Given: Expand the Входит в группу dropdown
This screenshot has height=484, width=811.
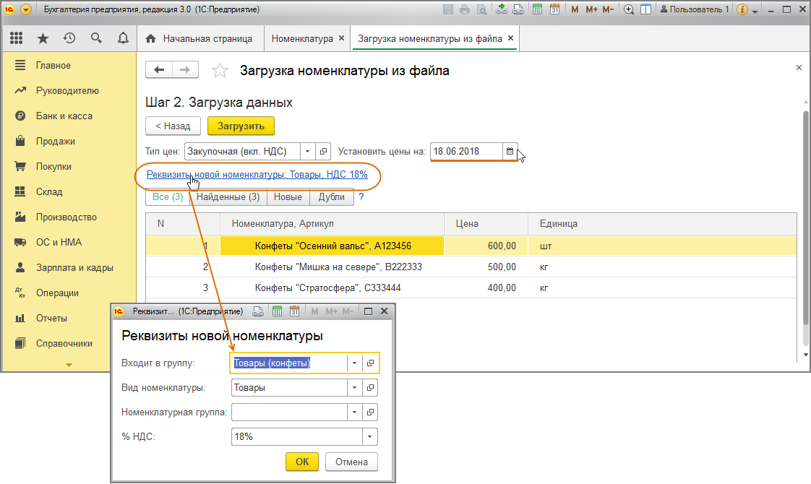Looking at the screenshot, I should [x=354, y=363].
